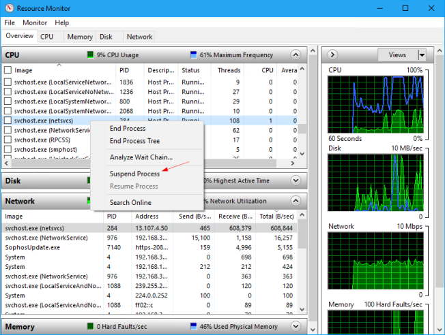The height and width of the screenshot is (335, 445).
Task: Open the Views dropdown arrow
Action: pos(422,54)
